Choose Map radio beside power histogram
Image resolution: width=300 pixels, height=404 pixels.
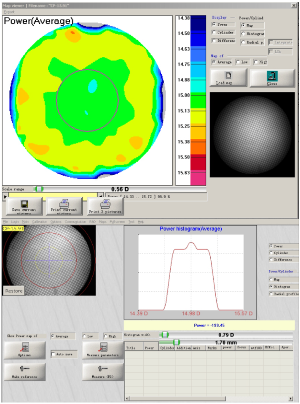(x=271, y=279)
